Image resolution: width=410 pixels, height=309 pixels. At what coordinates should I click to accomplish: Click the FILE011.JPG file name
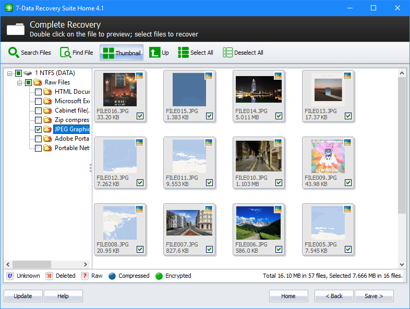coord(182,178)
